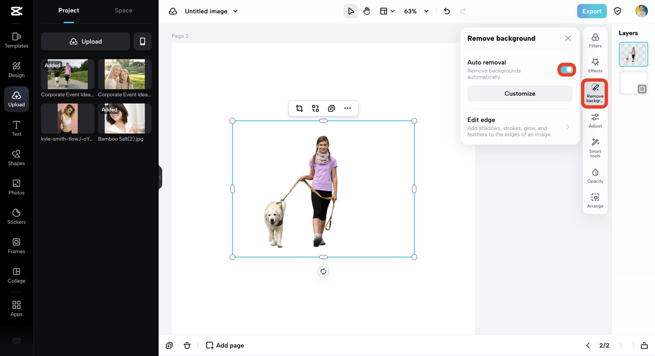Switch to the Project tab

(x=69, y=10)
